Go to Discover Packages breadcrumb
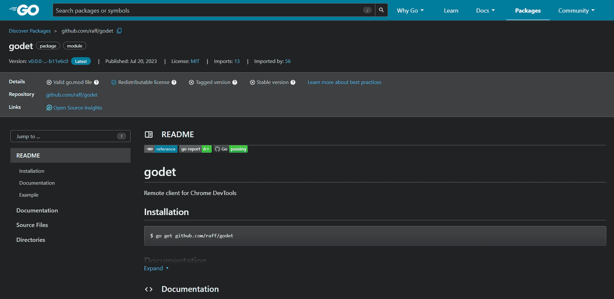Image resolution: width=614 pixels, height=299 pixels. tap(30, 31)
